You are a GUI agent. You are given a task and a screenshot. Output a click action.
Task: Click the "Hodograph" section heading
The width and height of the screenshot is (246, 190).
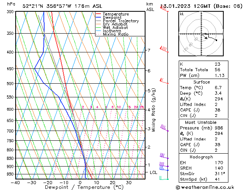[x=201, y=157]
